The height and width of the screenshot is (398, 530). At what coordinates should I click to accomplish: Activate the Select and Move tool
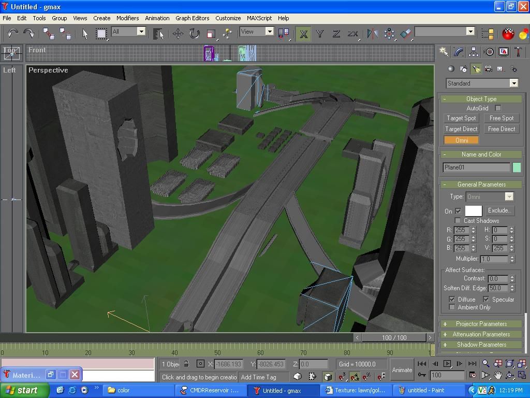(x=178, y=34)
